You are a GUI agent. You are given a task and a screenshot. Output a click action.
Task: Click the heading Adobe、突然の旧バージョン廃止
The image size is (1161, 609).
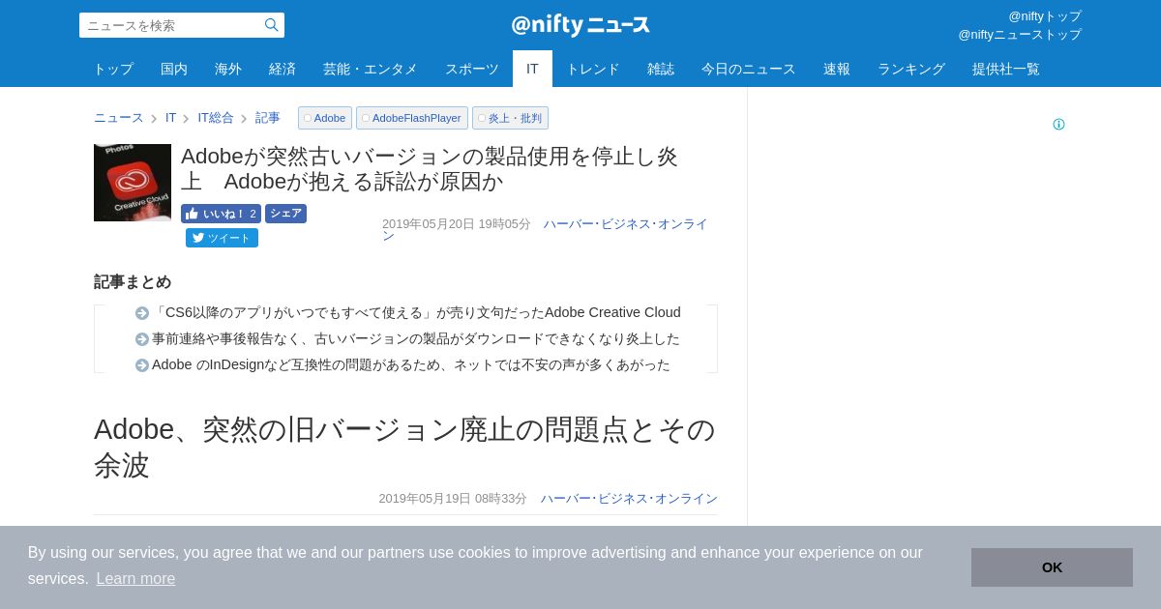[405, 447]
